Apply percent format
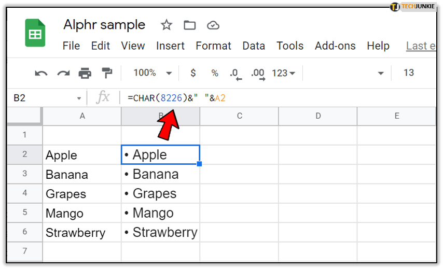 coord(215,73)
